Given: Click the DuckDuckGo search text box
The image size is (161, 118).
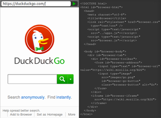Looking at the screenshot, I should click(32, 79).
